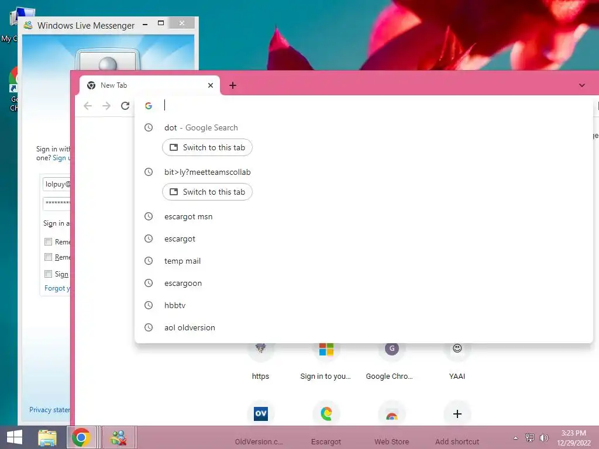The width and height of the screenshot is (599, 449).
Task: Click the Add shortcut plus tile
Action: pyautogui.click(x=457, y=424)
